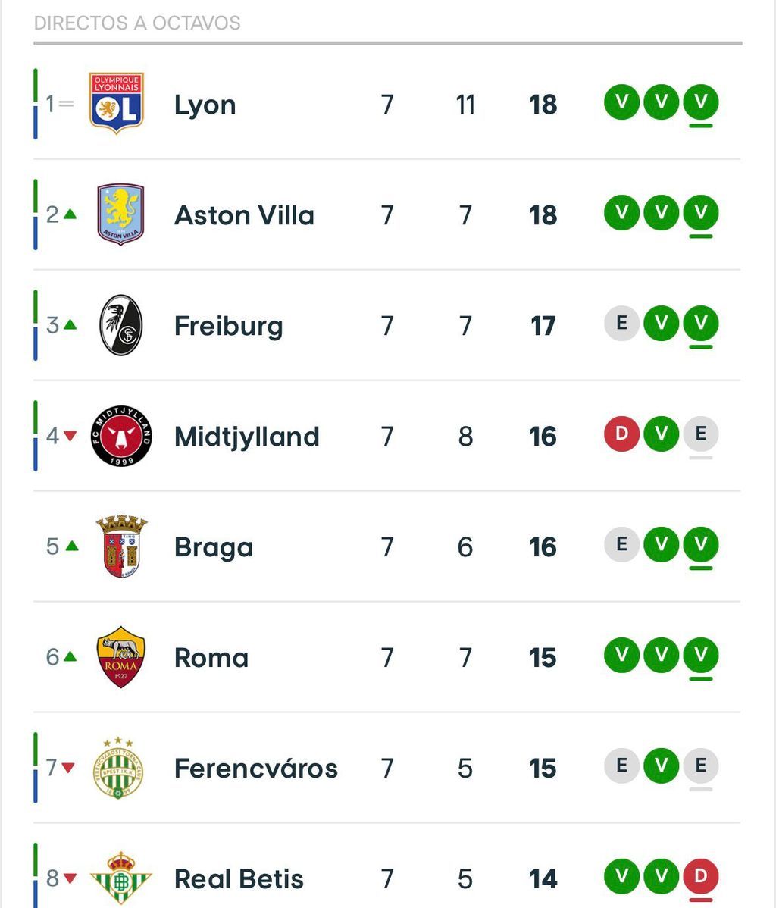Image resolution: width=776 pixels, height=908 pixels.
Task: Open Lyon's most recent win result badge
Action: pyautogui.click(x=700, y=104)
